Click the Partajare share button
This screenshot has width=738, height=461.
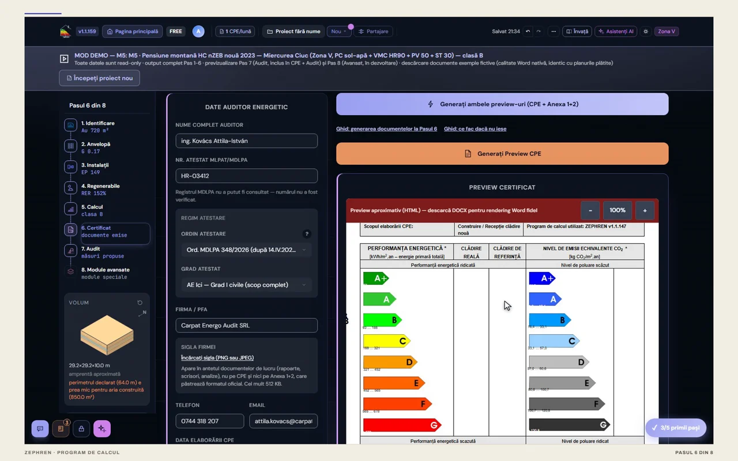(x=374, y=32)
